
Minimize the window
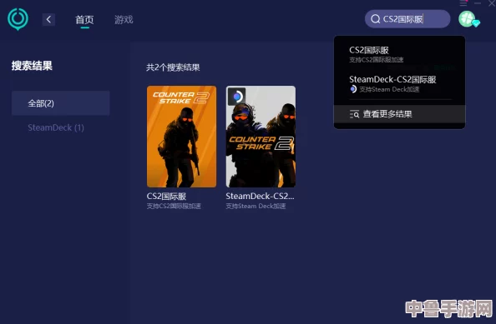click(x=478, y=3)
